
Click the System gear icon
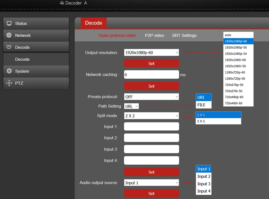(9, 71)
